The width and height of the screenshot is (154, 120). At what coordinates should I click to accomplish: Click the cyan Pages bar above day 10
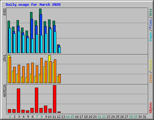[x=51, y=41]
